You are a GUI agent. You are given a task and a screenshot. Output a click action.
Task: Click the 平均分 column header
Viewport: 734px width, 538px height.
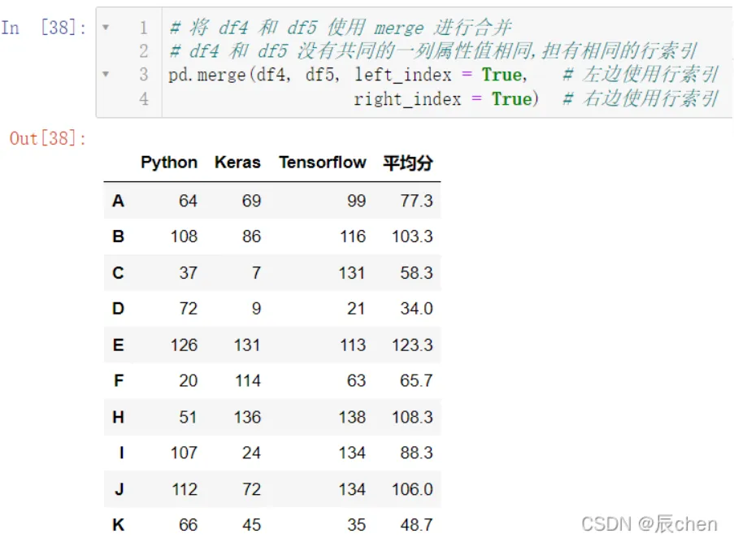click(x=407, y=163)
